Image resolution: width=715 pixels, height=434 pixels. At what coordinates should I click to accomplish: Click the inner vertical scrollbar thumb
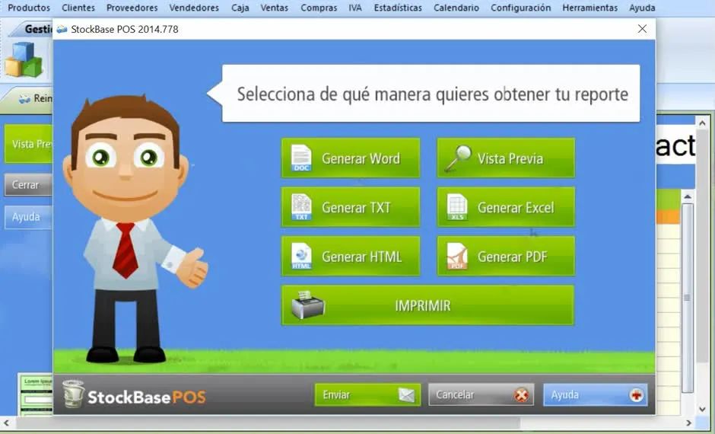coord(688,298)
